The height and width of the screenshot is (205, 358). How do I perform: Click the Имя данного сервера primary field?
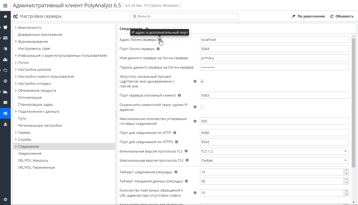click(x=275, y=58)
